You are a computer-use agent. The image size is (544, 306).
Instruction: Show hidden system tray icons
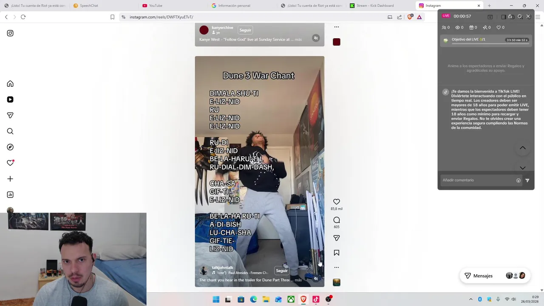(x=470, y=299)
